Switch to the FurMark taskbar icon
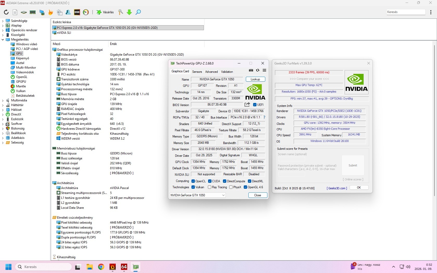Image resolution: width=437 pixels, height=273 pixels. [x=113, y=267]
